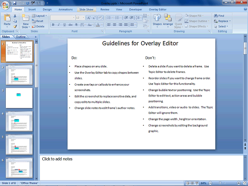The height and width of the screenshot is (186, 248).
Task: Select slide 2 thumbnail
Action: (x=19, y=75)
